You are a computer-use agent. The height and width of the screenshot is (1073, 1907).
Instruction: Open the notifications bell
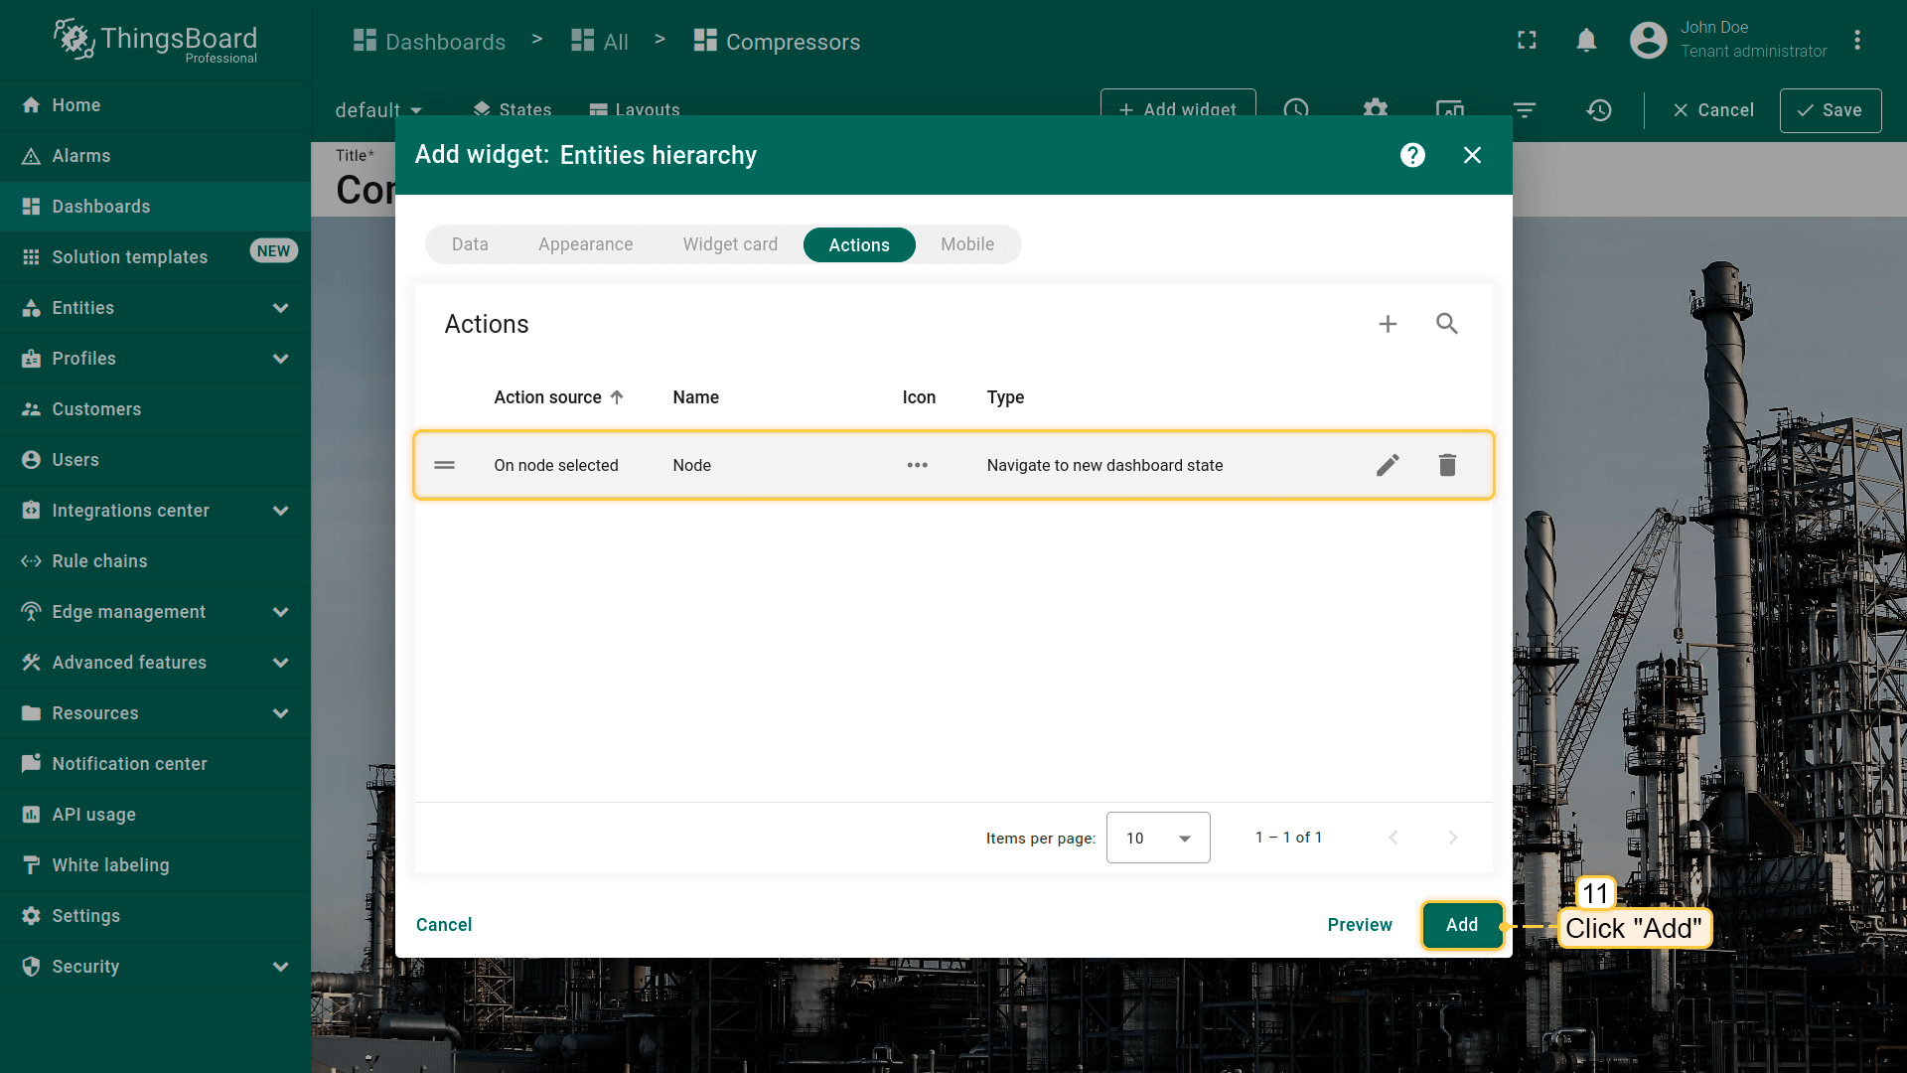[x=1586, y=41]
